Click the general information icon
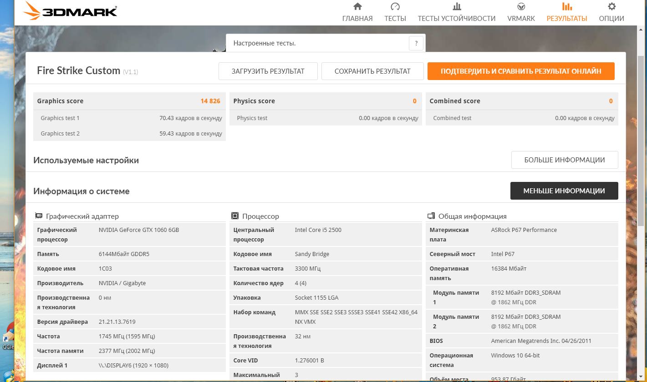 [431, 216]
